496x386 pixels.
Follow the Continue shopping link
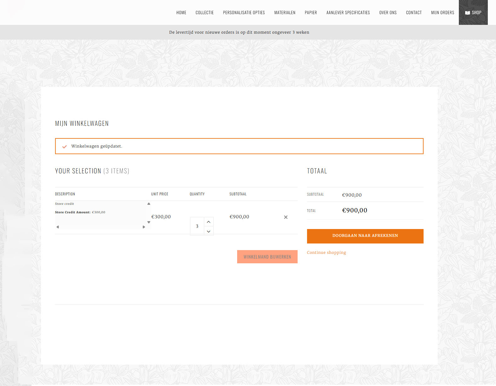[x=326, y=253]
